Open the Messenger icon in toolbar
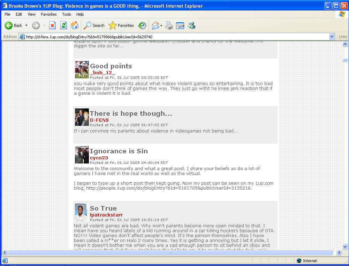This screenshot has width=349, height=266. click(191, 25)
